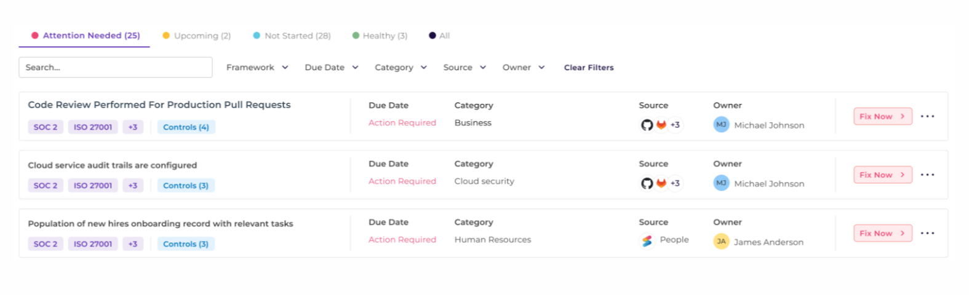The height and width of the screenshot is (295, 969).
Task: Open more options for Cloud service audit trails
Action: coord(927,175)
